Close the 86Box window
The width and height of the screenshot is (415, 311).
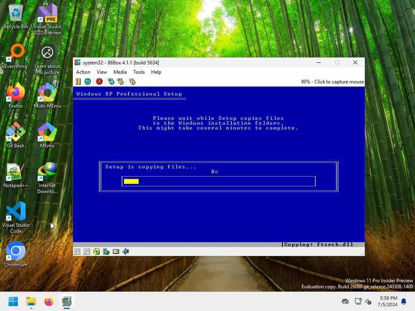click(x=355, y=63)
